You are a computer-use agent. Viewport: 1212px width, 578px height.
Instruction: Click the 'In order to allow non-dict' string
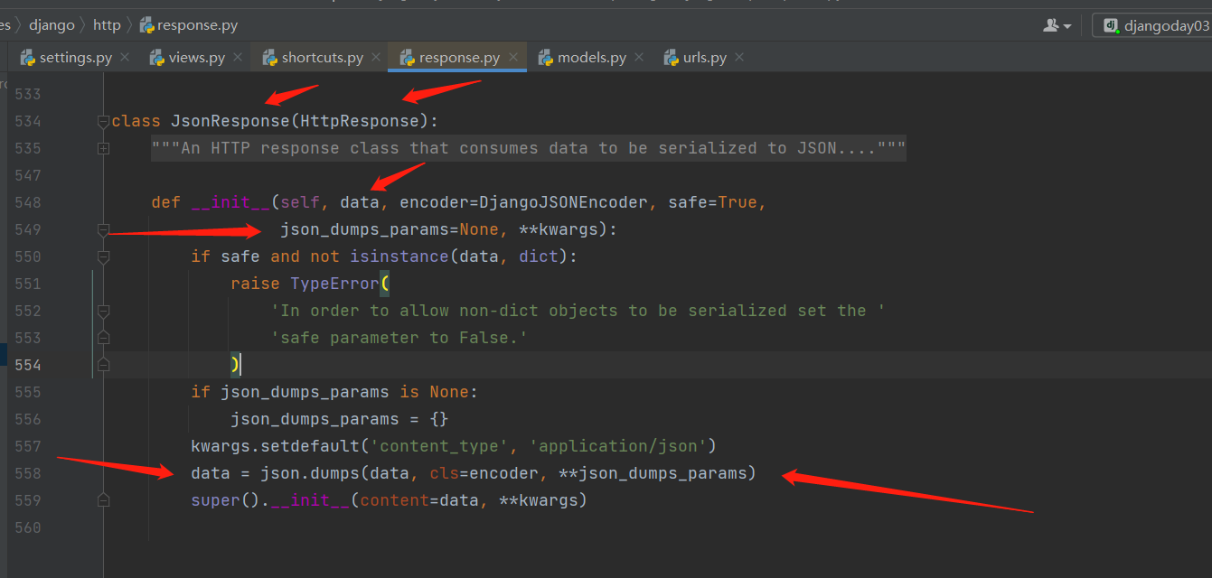tap(578, 311)
